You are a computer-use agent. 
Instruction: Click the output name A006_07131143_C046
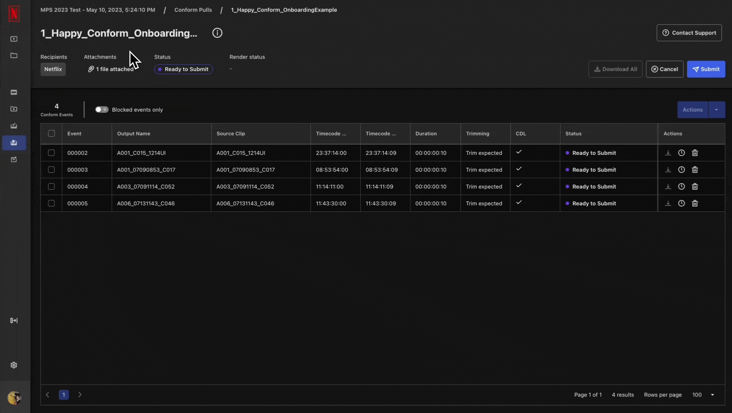pos(146,203)
